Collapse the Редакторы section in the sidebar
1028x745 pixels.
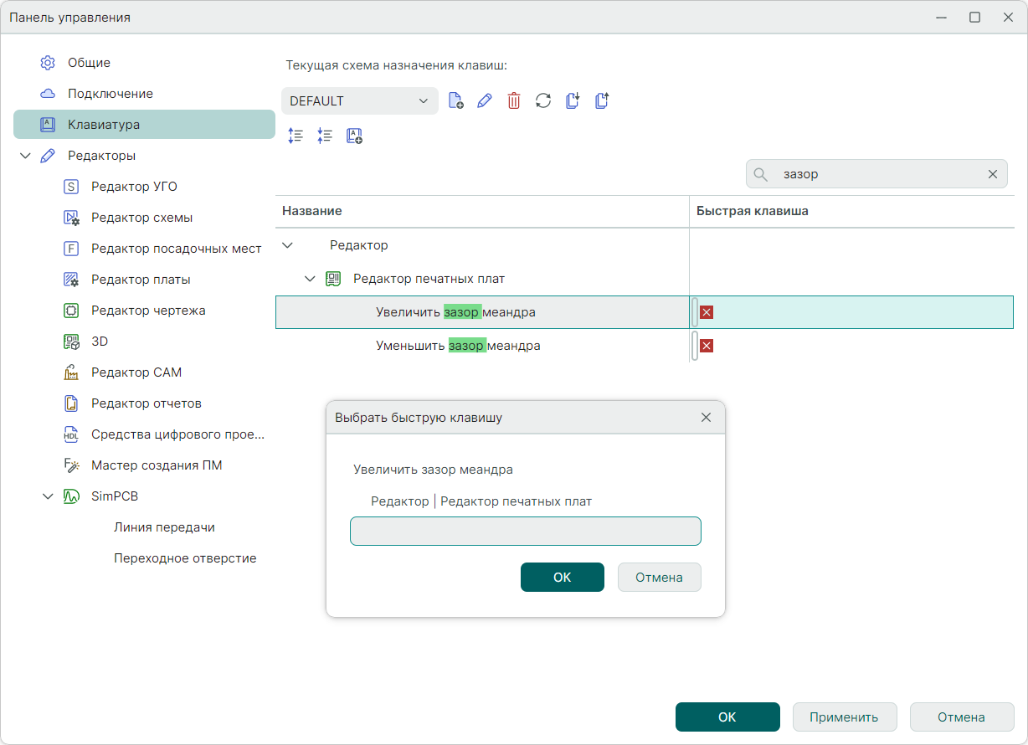tap(25, 156)
